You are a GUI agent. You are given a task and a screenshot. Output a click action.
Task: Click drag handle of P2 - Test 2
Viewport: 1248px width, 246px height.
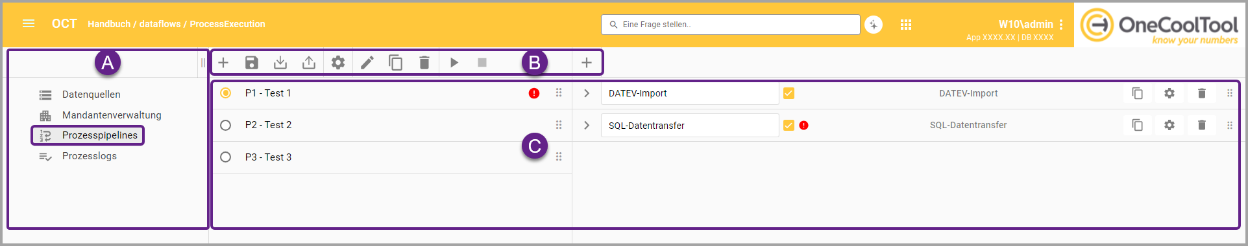559,125
